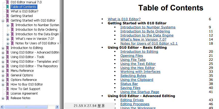The height and width of the screenshot is (109, 219).
Task: Follow the Working with Interfaces link
Action: [x=140, y=72]
